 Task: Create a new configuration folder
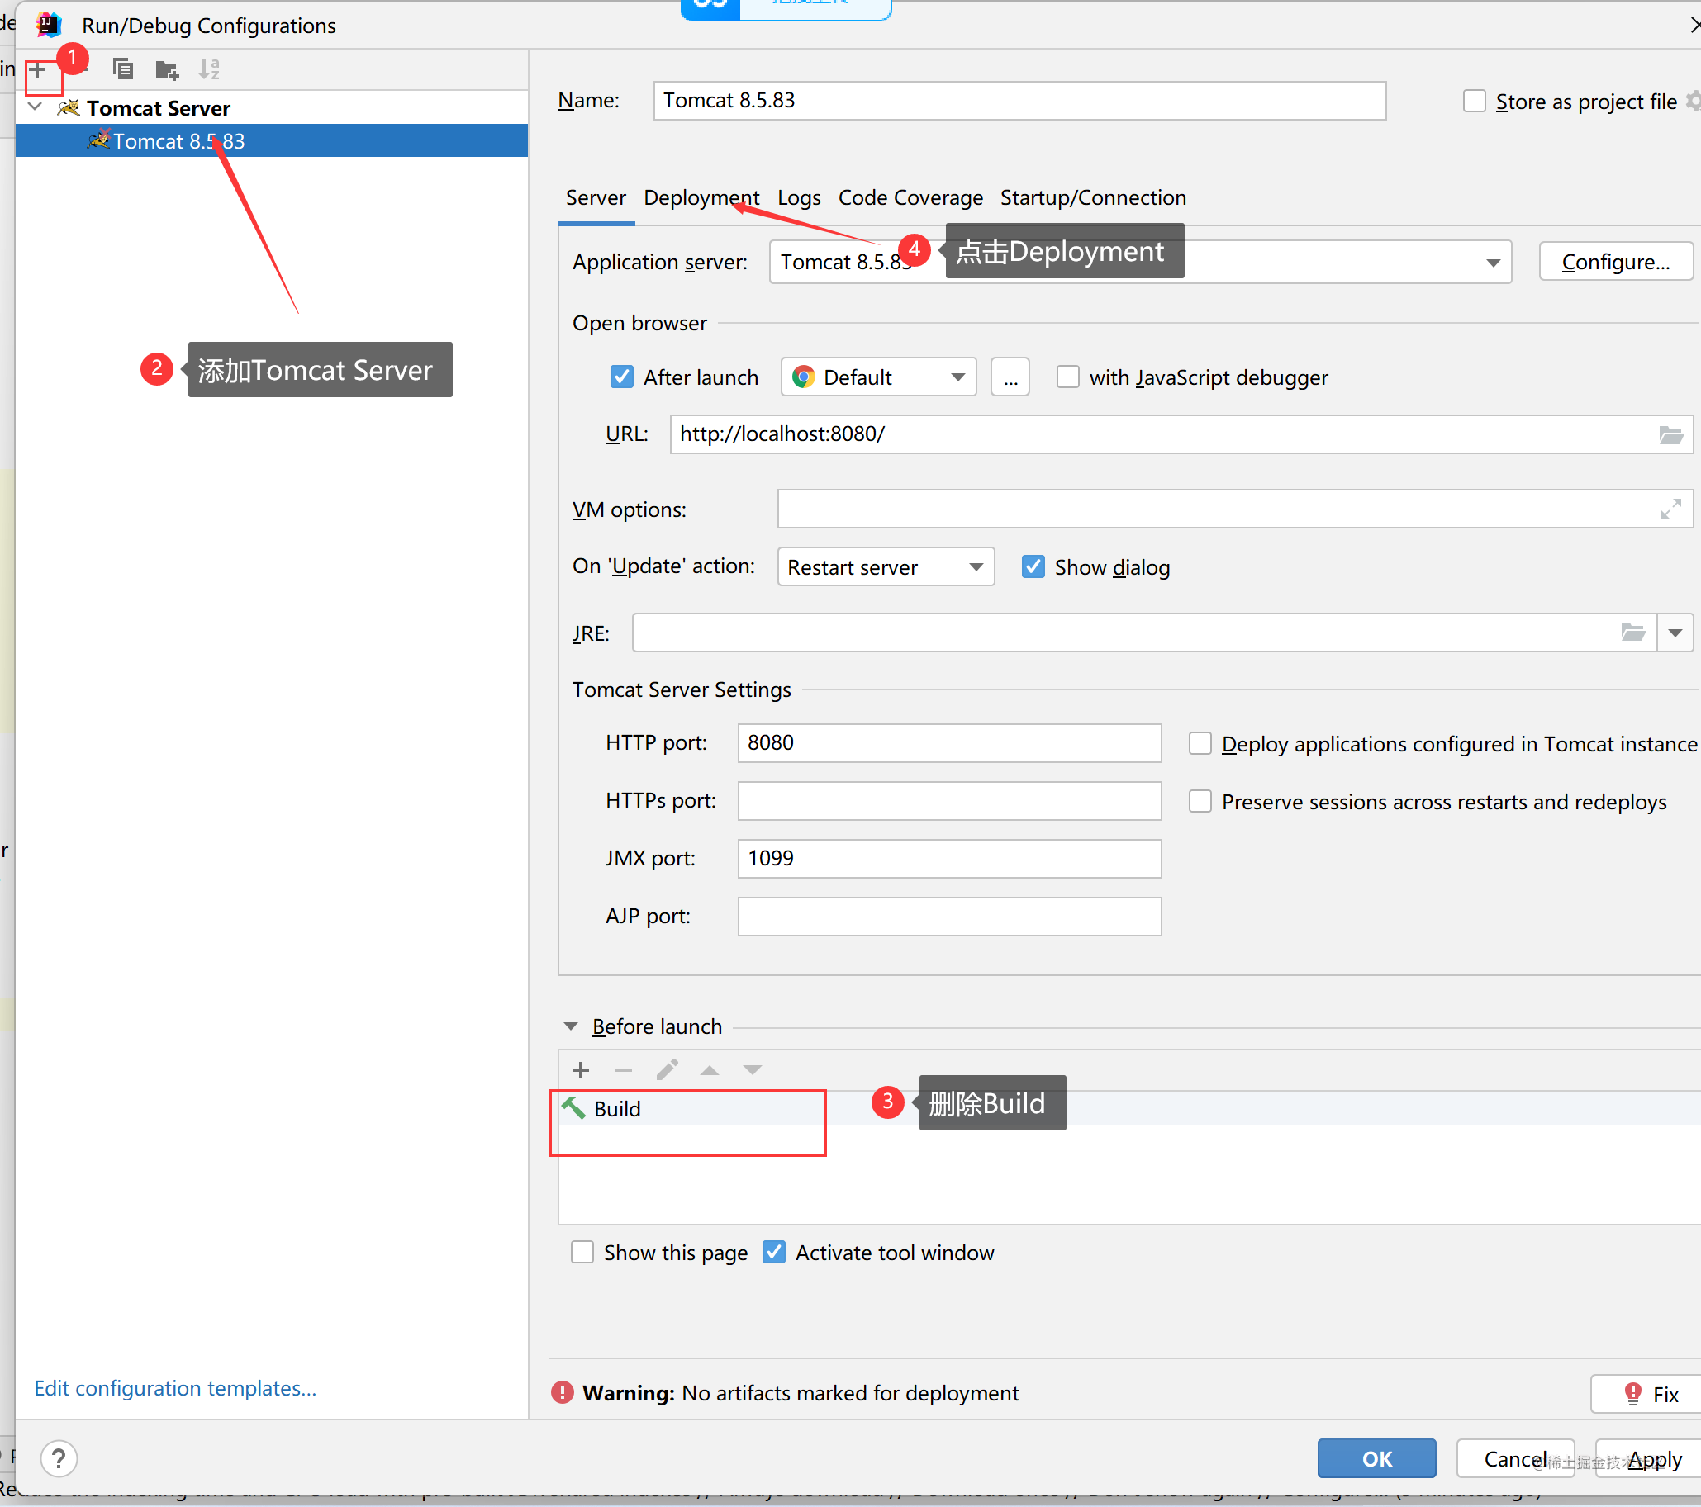pyautogui.click(x=167, y=70)
